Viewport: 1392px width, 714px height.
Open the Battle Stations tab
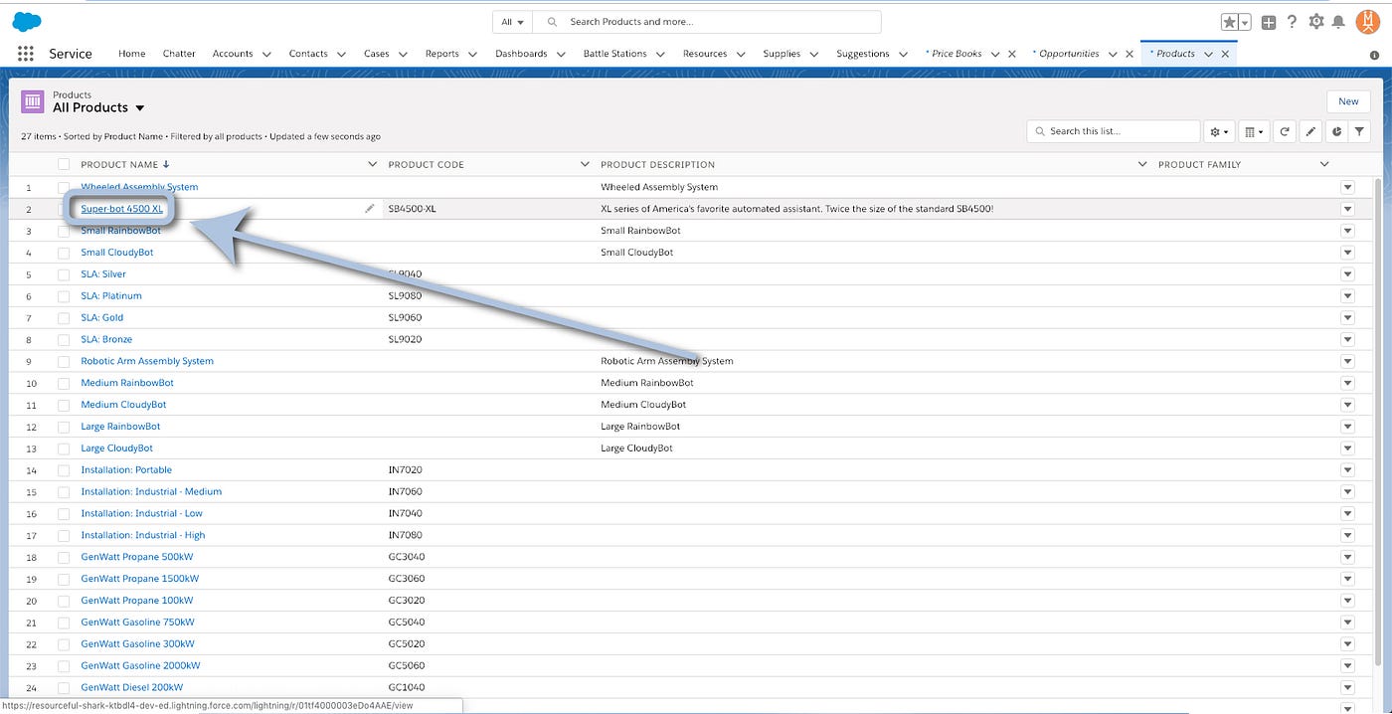pyautogui.click(x=614, y=54)
